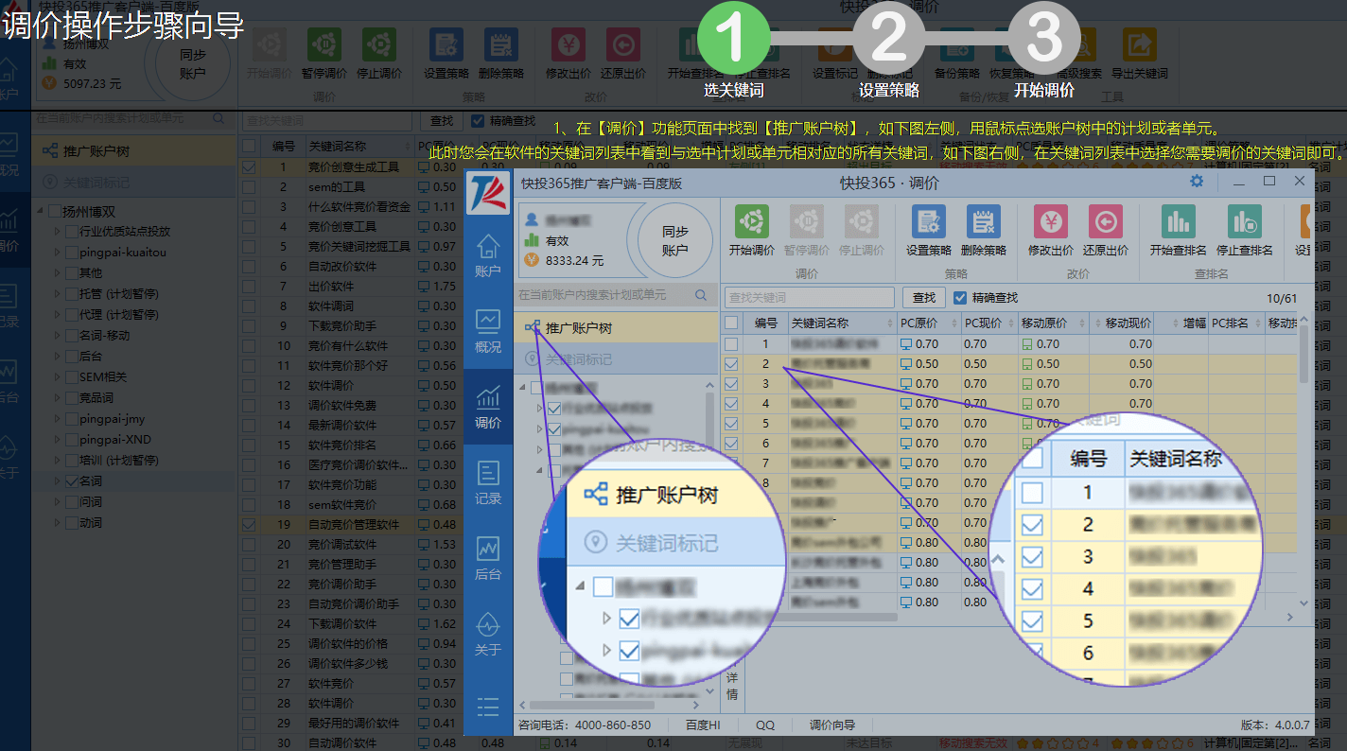
Task: Click 还原出价 in the dimmed main toolbar
Action: coord(622,45)
